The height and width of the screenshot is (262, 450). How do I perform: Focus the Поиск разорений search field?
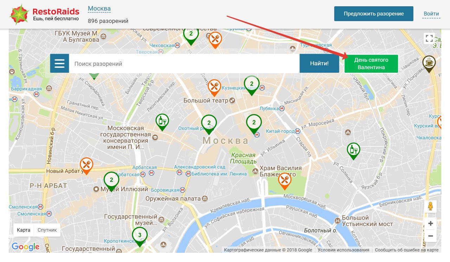point(184,63)
